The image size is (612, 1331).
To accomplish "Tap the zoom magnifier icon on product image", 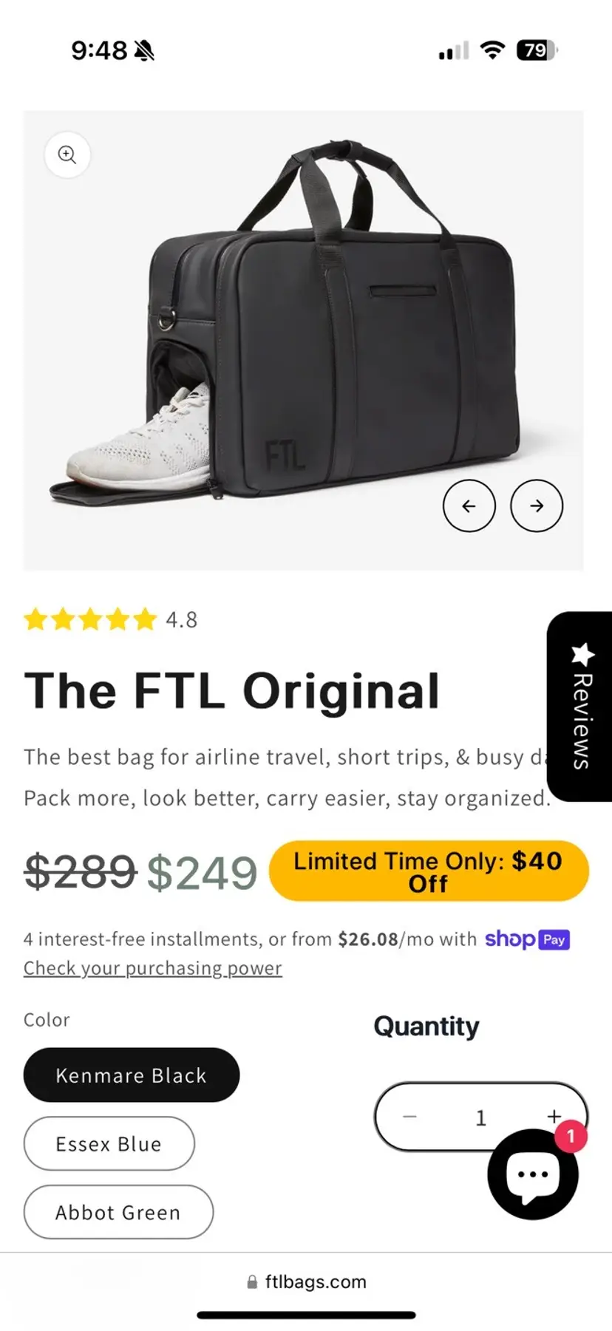I will 67,154.
